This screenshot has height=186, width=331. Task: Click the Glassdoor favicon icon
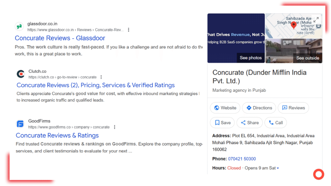coord(19,26)
